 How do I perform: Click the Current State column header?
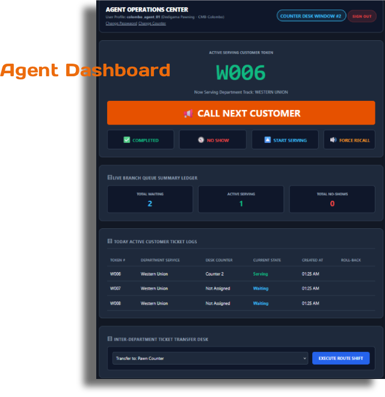[267, 260]
